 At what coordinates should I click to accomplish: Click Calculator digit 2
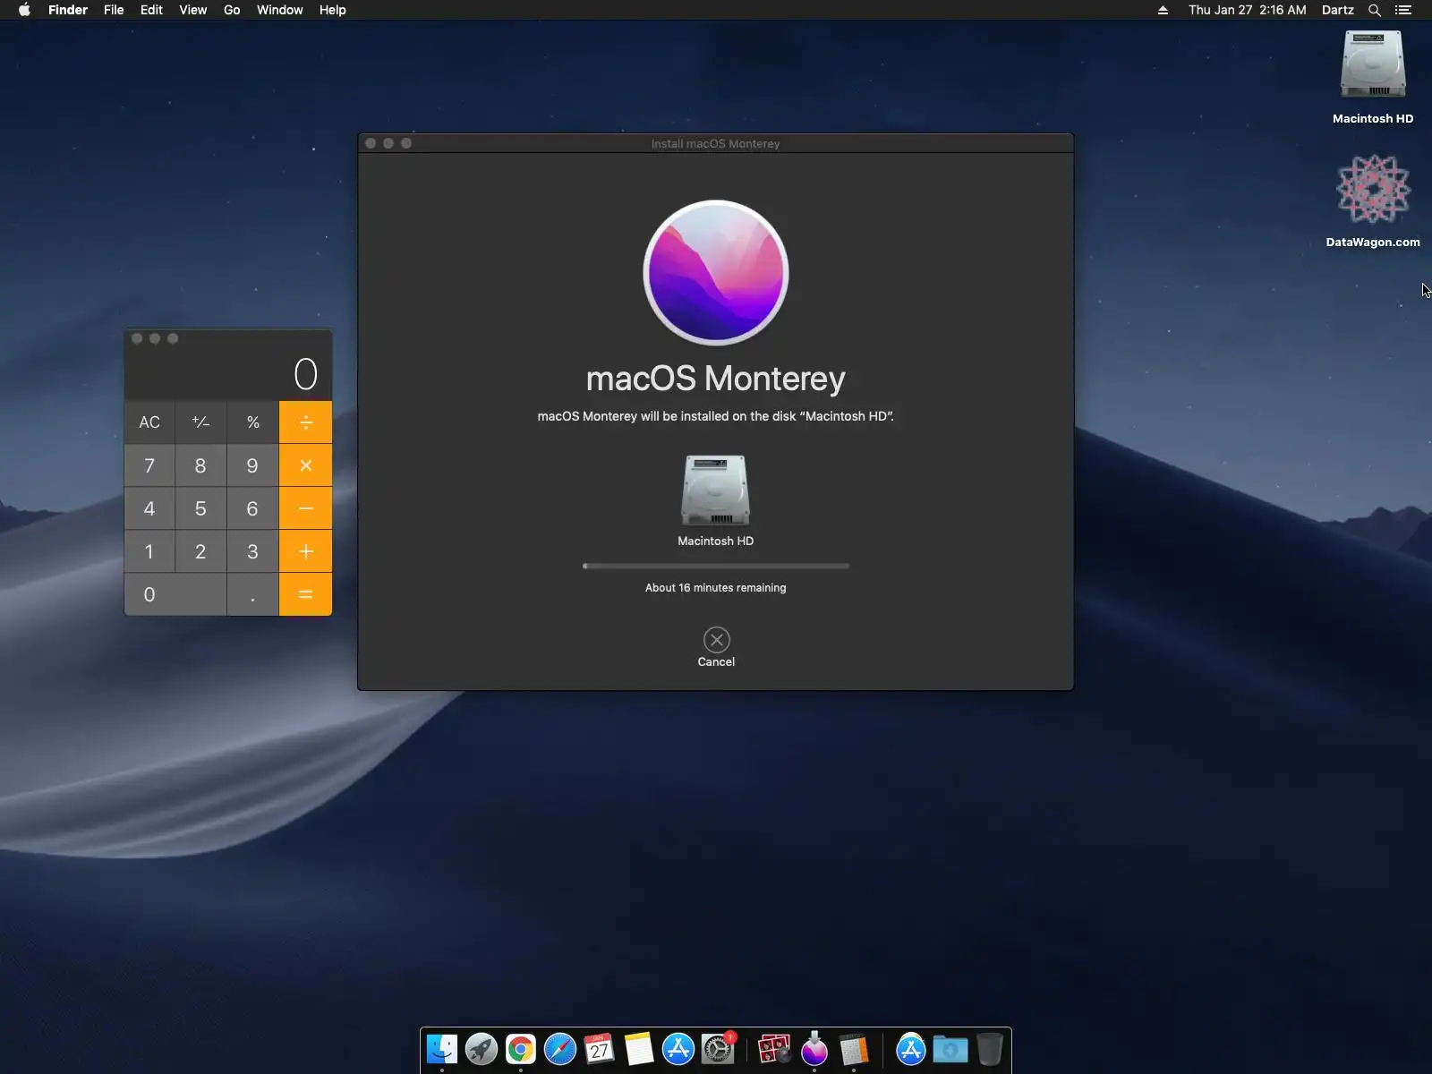(200, 551)
